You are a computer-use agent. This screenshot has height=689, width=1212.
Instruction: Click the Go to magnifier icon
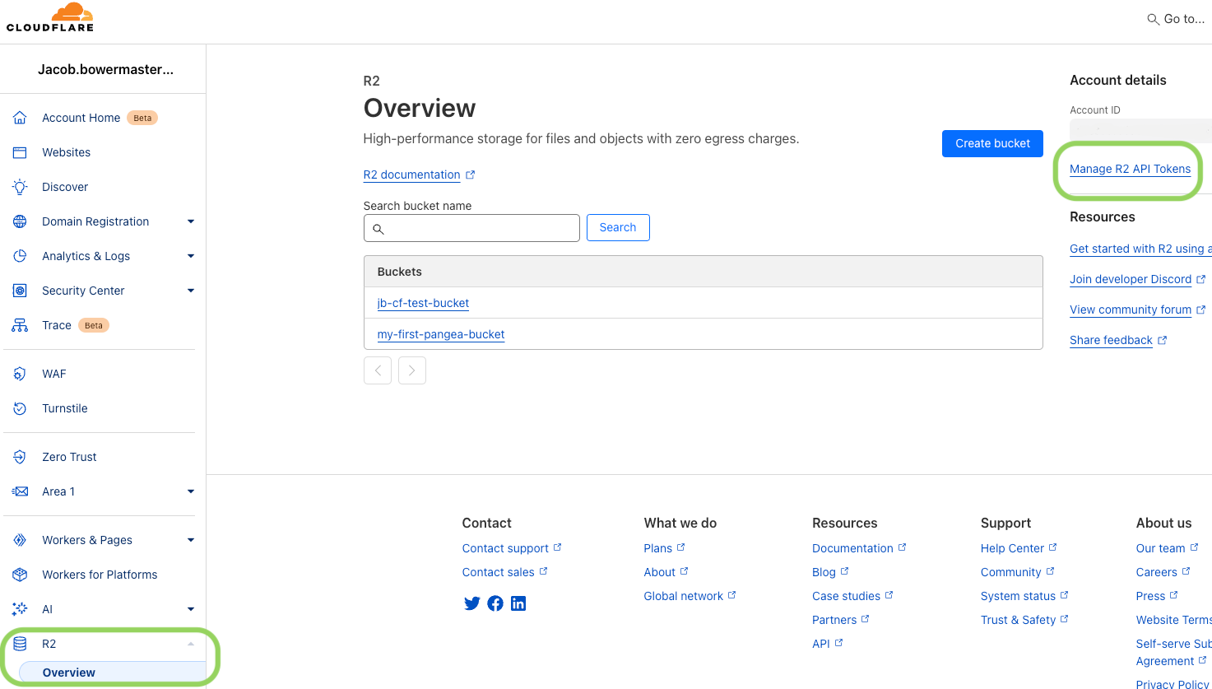coord(1154,19)
